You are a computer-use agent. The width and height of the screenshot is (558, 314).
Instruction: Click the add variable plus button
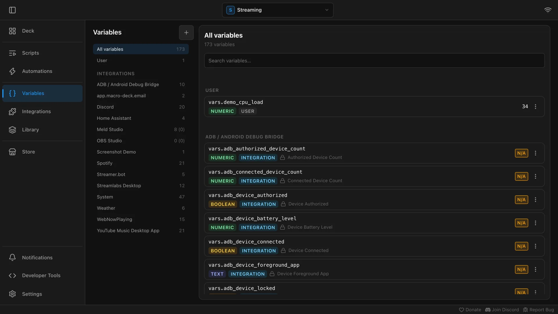coord(186,33)
